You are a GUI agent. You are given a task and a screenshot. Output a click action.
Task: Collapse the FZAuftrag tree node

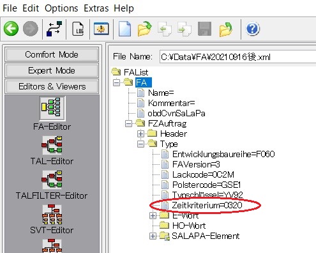tap(128, 123)
